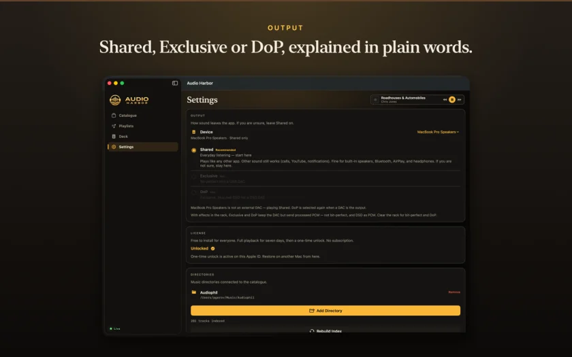Screen dimensions: 572x357
Task: Toggle the sidebar panel icon
Action: tap(175, 83)
